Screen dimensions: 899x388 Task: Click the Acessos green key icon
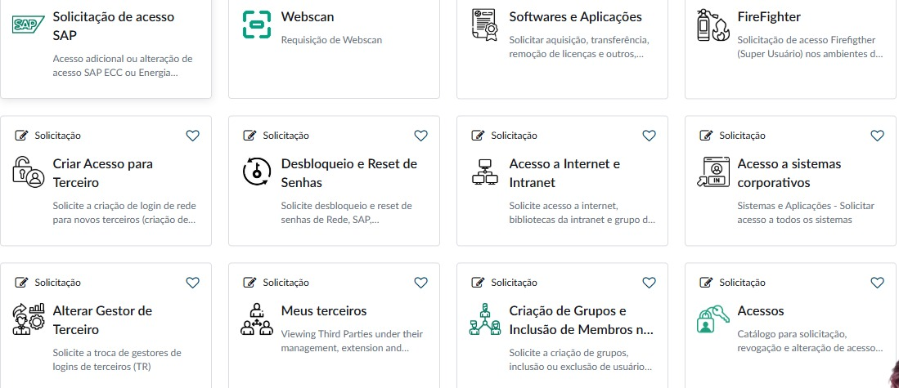[x=712, y=319]
